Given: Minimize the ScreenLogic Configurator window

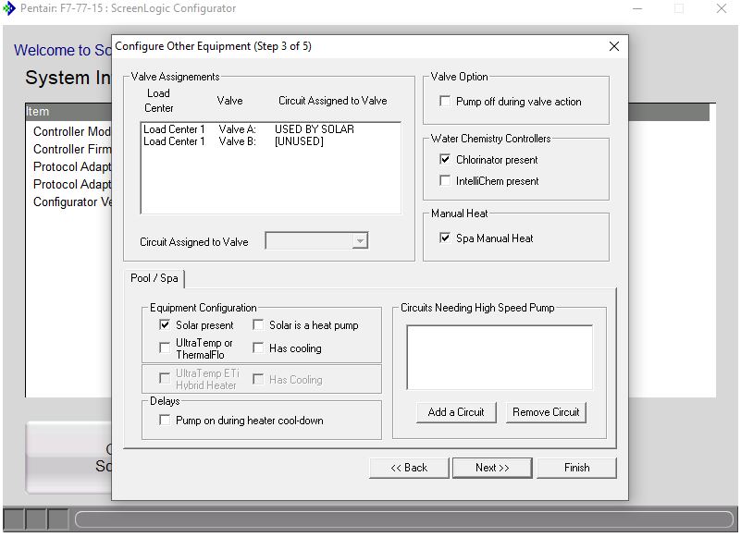Looking at the screenshot, I should coord(637,8).
